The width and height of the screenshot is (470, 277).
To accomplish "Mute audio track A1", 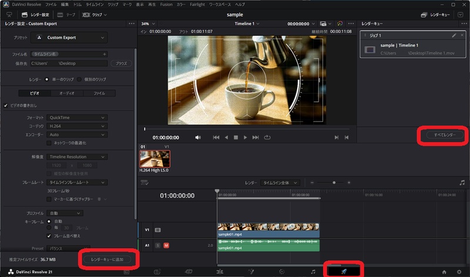I will [x=166, y=245].
